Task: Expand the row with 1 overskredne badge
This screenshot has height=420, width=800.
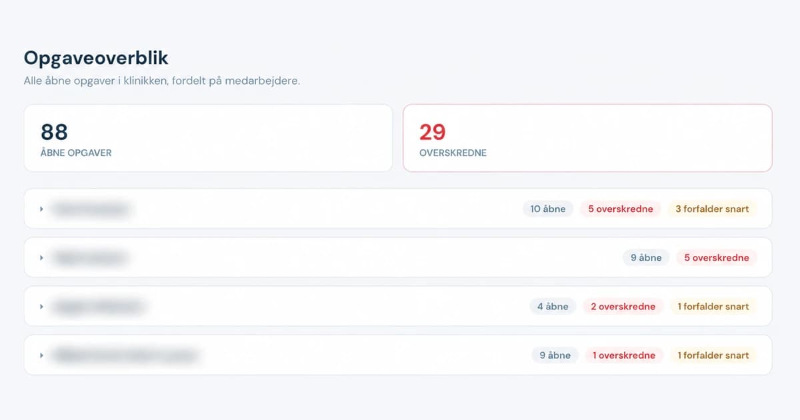Action: click(398, 355)
